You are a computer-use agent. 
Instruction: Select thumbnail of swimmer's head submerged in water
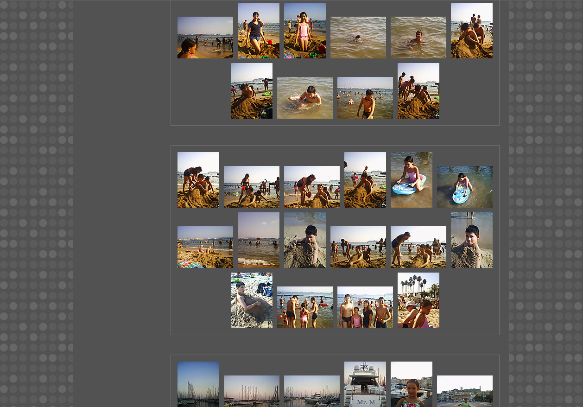point(358,38)
